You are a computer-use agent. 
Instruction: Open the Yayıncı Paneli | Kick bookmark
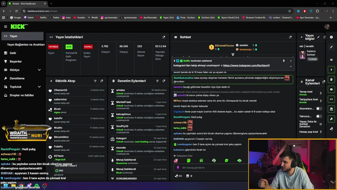228,18
